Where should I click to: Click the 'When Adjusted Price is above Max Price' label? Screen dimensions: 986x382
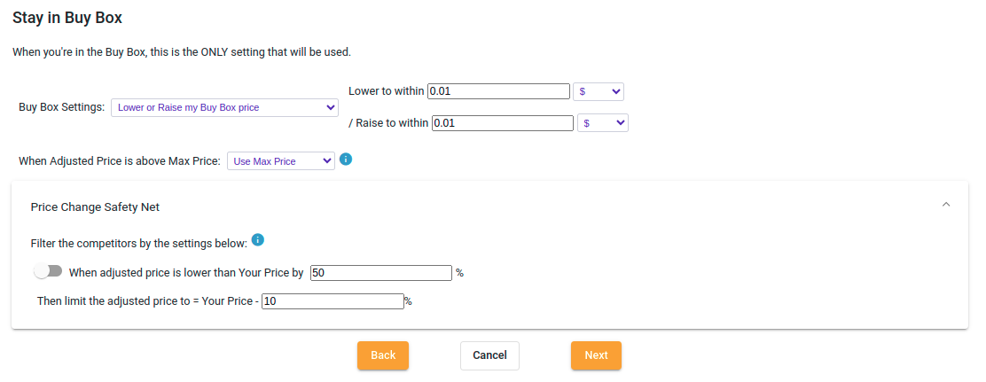pos(120,161)
